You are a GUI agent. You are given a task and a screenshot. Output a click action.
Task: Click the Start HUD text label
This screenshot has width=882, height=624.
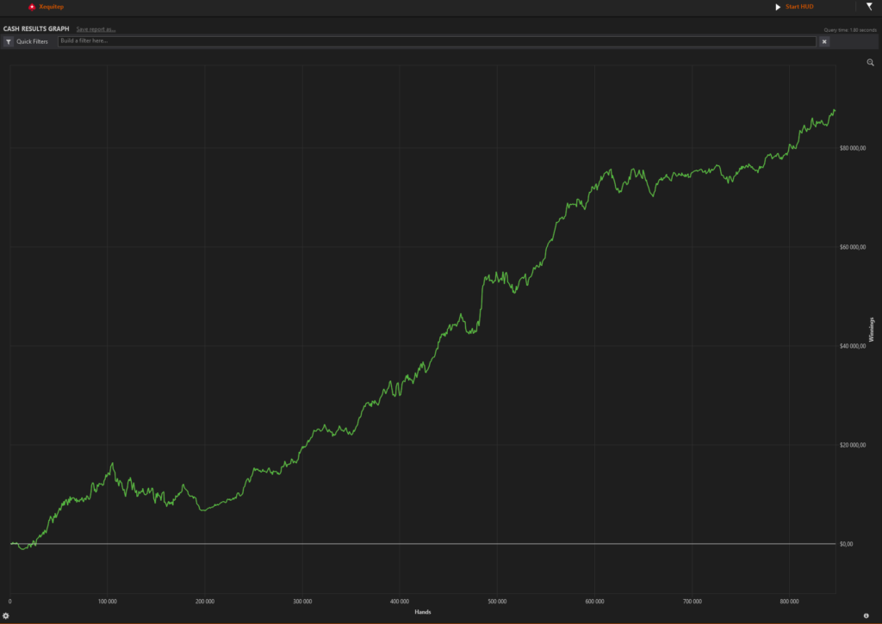pos(799,7)
